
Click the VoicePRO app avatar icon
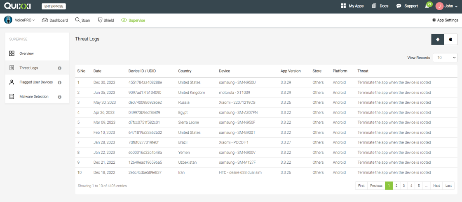(x=8, y=20)
